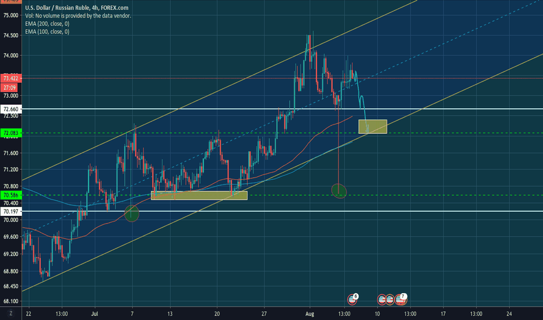This screenshot has width=543, height=320.
Task: Open the economic event flag badged 7
Action: (x=401, y=299)
